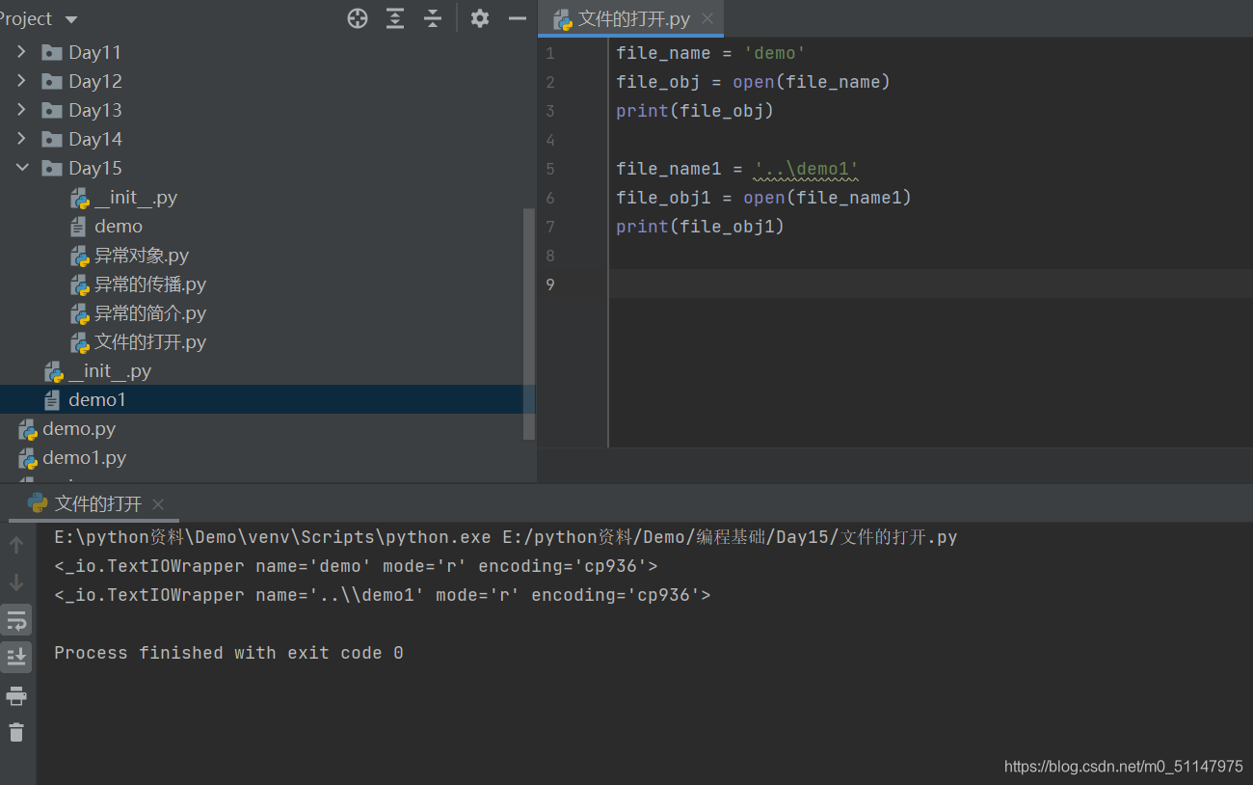Select demo.py in project tree
Viewport: 1253px width, 785px height.
(x=79, y=428)
